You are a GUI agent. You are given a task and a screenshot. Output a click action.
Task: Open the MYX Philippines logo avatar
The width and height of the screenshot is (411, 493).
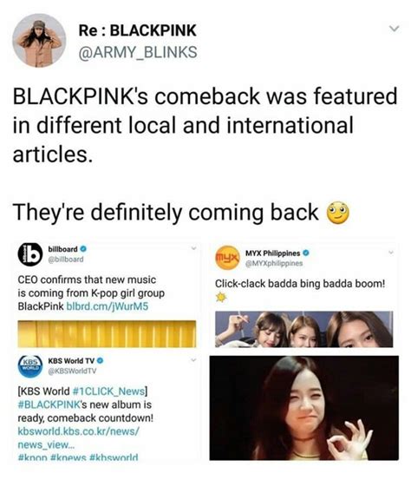(228, 258)
